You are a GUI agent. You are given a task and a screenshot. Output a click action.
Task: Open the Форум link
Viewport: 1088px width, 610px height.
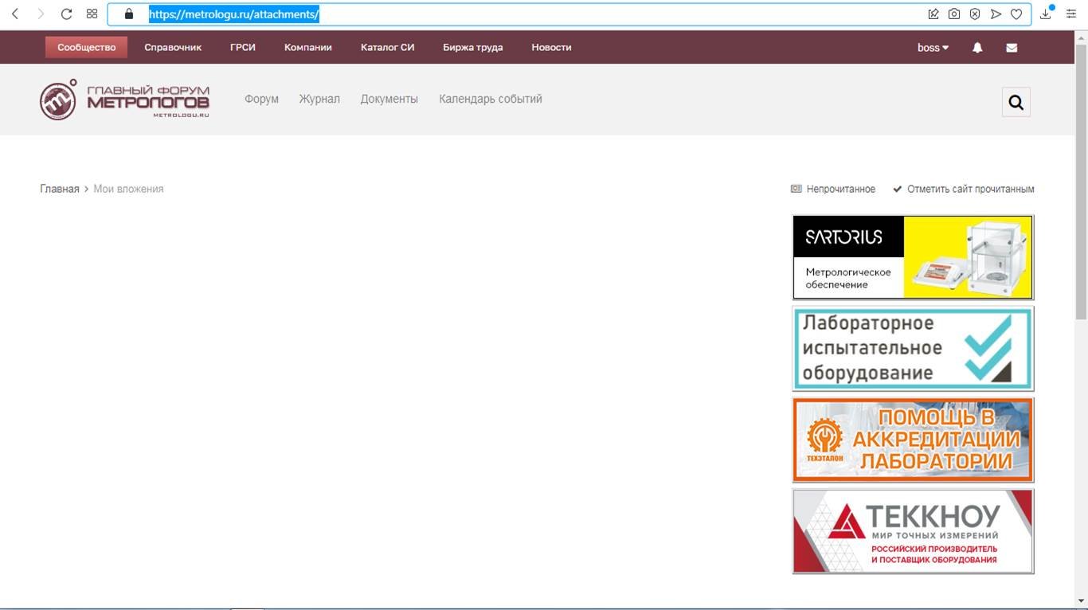[x=261, y=100]
